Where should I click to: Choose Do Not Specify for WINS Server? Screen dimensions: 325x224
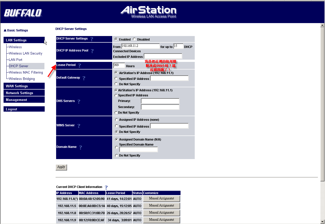click(117, 132)
